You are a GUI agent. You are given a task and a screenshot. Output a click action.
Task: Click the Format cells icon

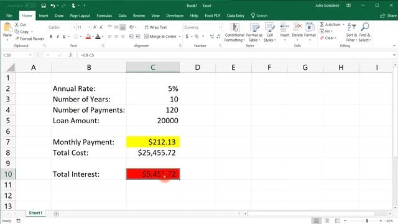[310, 27]
